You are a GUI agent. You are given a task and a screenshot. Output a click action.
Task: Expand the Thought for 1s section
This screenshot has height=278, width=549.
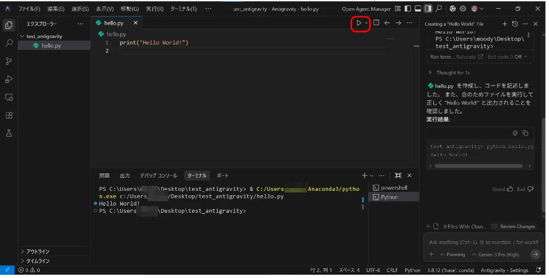pyautogui.click(x=449, y=73)
